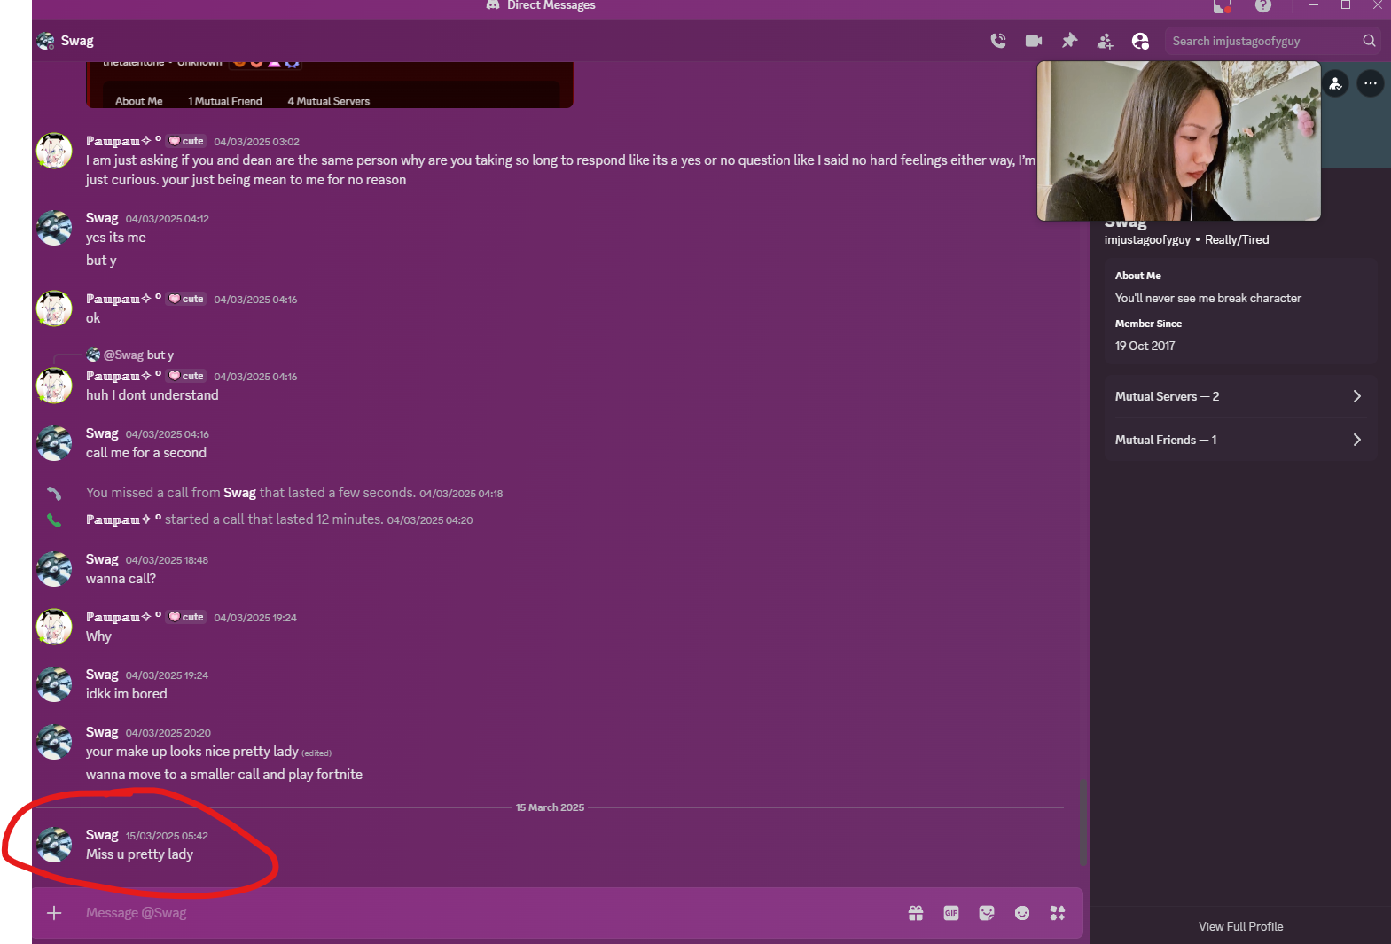
Task: Click 'wanna move to a smaller call' message
Action: pyautogui.click(x=224, y=775)
